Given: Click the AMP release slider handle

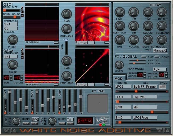Looking at the screenshot, I should pyautogui.click(x=81, y=96).
